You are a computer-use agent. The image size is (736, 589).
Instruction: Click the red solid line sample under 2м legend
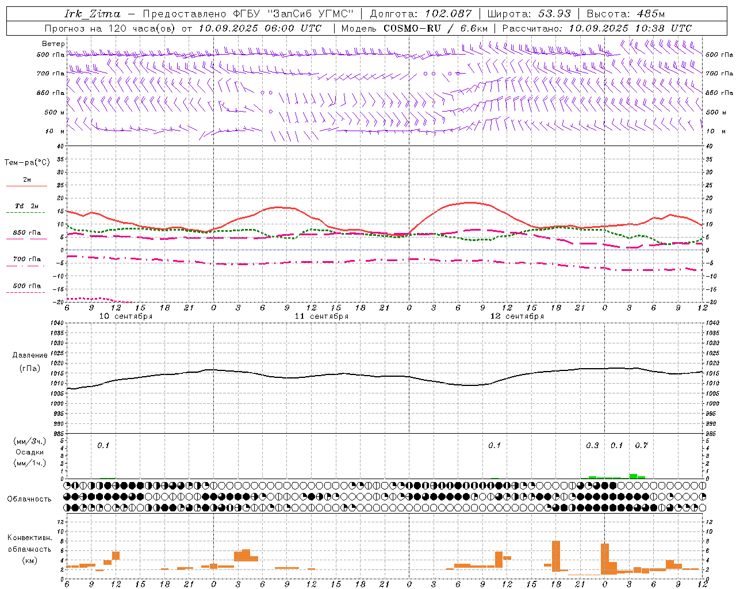pos(26,186)
